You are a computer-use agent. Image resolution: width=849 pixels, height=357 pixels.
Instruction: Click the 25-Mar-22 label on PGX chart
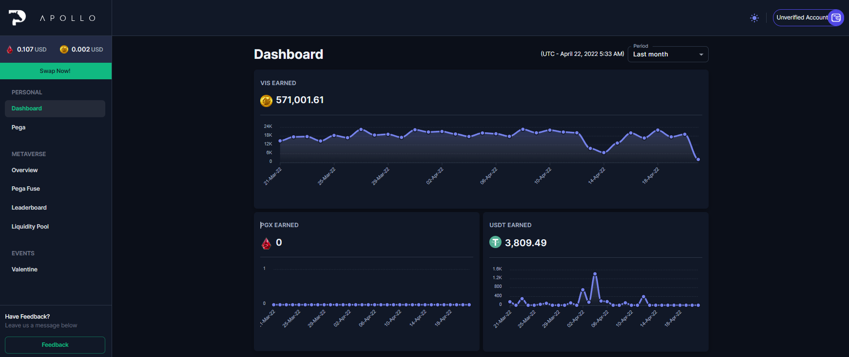point(291,319)
